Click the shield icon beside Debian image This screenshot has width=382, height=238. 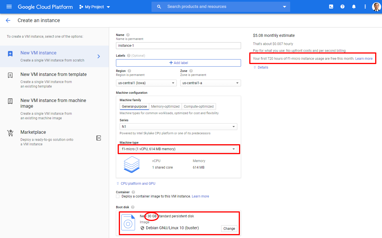point(142,228)
